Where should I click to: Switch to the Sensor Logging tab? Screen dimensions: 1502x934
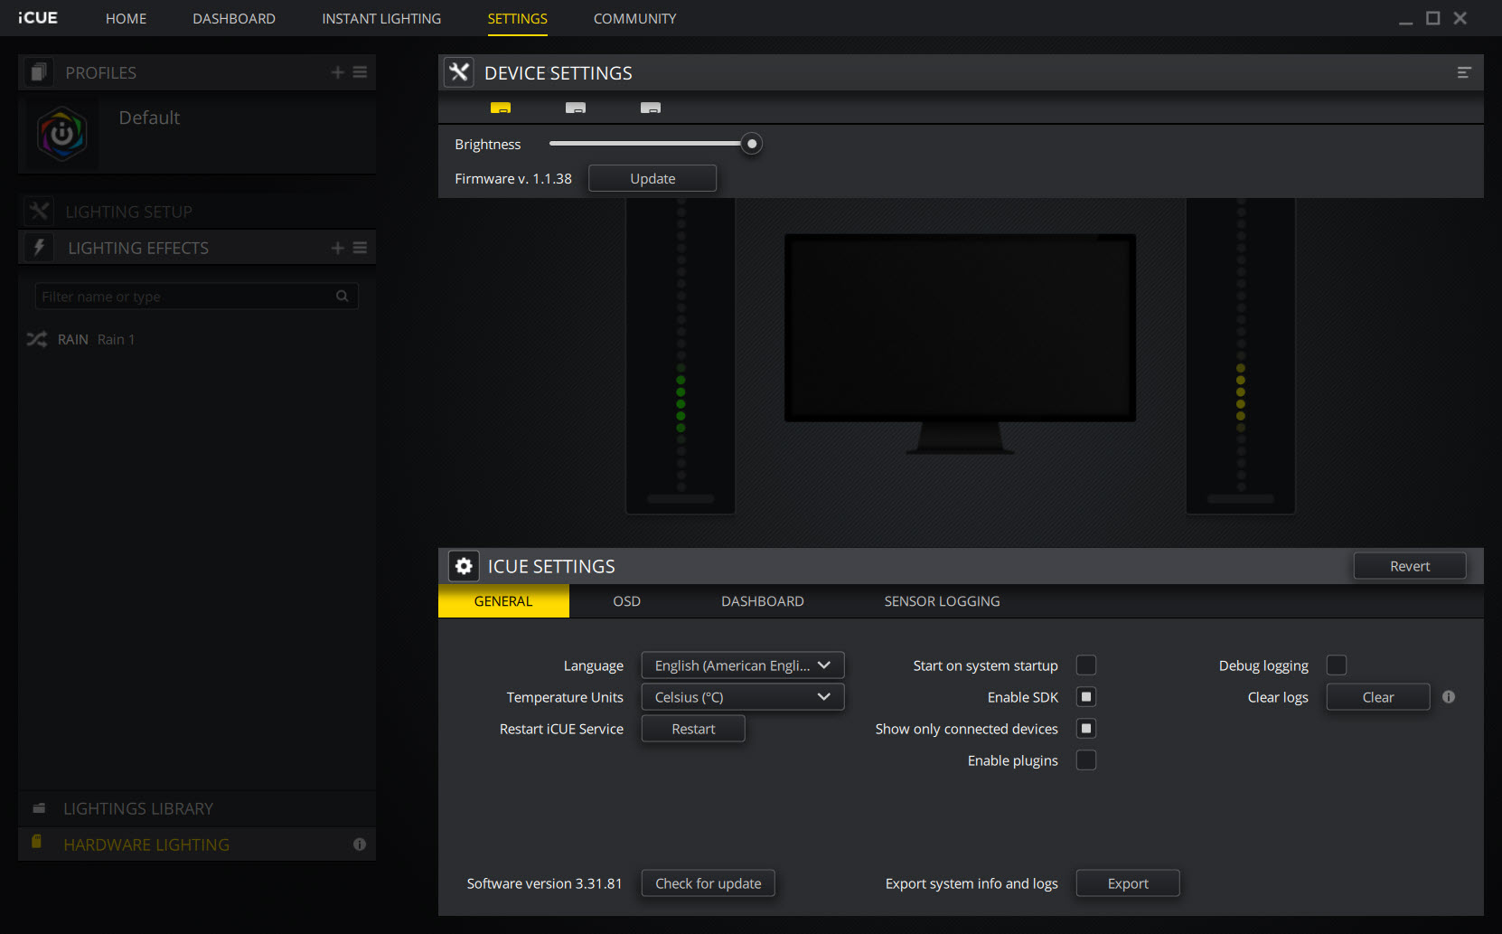point(942,601)
